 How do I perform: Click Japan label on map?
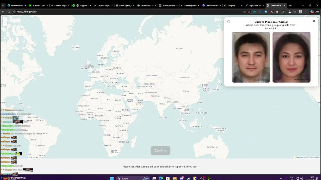click(x=216, y=89)
